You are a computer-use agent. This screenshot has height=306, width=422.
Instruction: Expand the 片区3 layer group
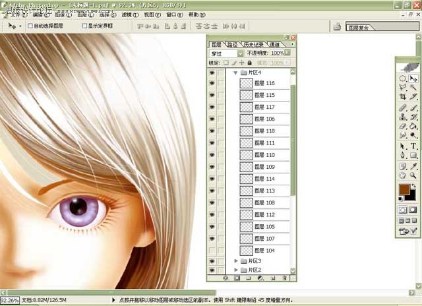[x=236, y=260]
